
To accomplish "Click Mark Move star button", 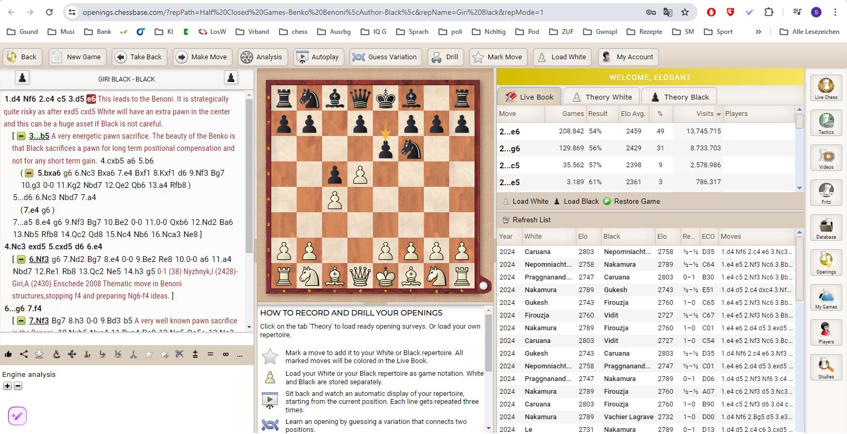I will [498, 57].
